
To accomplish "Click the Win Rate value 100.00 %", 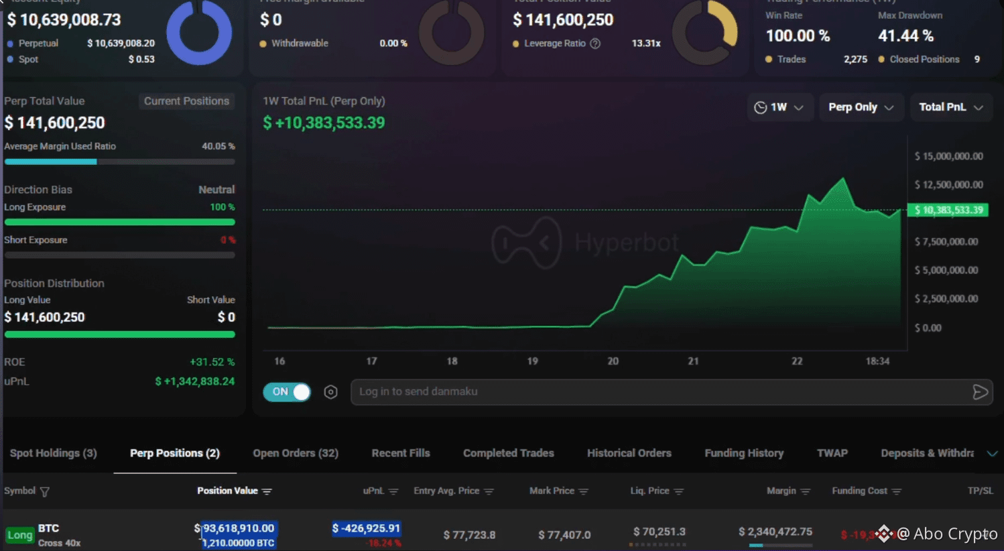I will pyautogui.click(x=798, y=36).
